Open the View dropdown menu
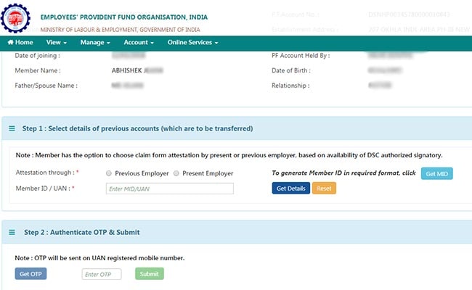The image size is (472, 290). pos(57,43)
